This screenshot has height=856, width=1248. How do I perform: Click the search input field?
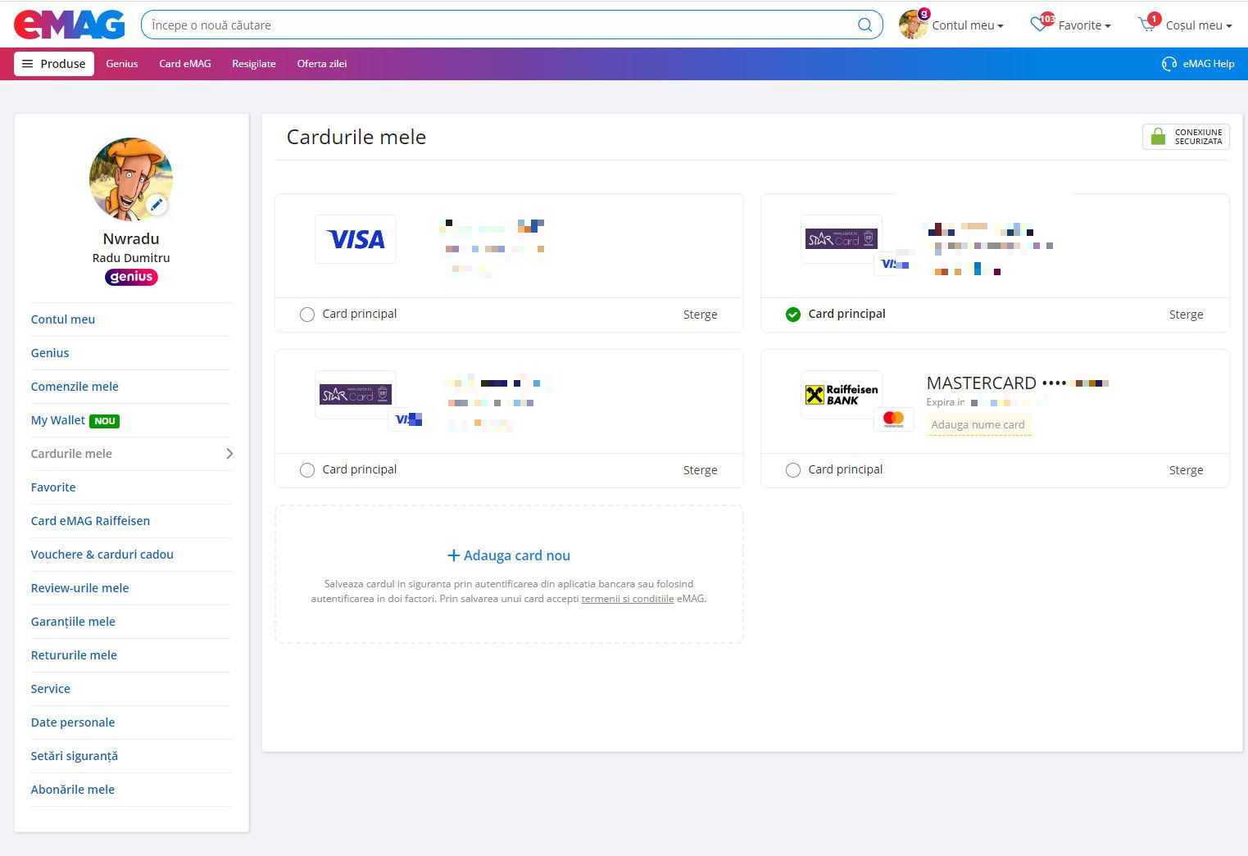pyautogui.click(x=500, y=25)
